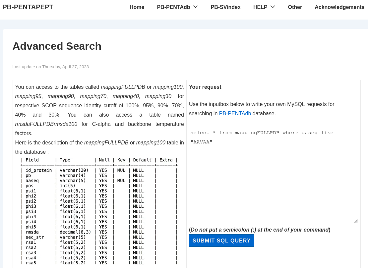The image size is (368, 268).
Task: Click the PB-PENTAPEPT site logo
Action: click(28, 7)
